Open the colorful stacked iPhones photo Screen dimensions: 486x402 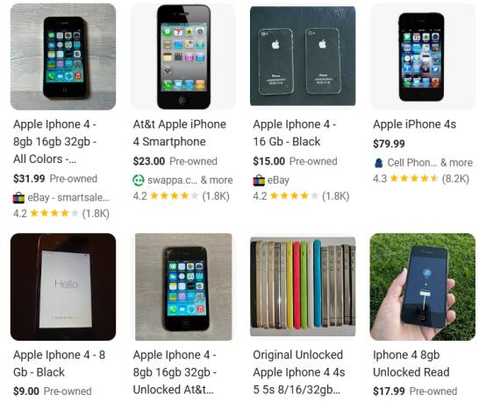click(x=303, y=286)
